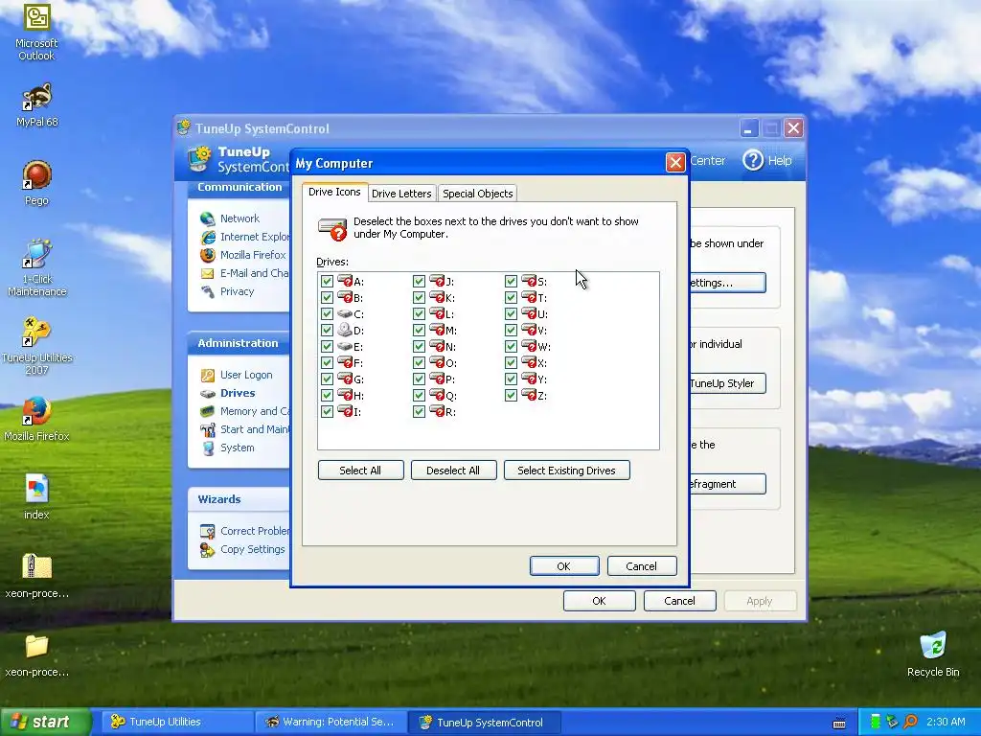This screenshot has width=981, height=736.
Task: Click the Deselect All button
Action: [x=453, y=470]
